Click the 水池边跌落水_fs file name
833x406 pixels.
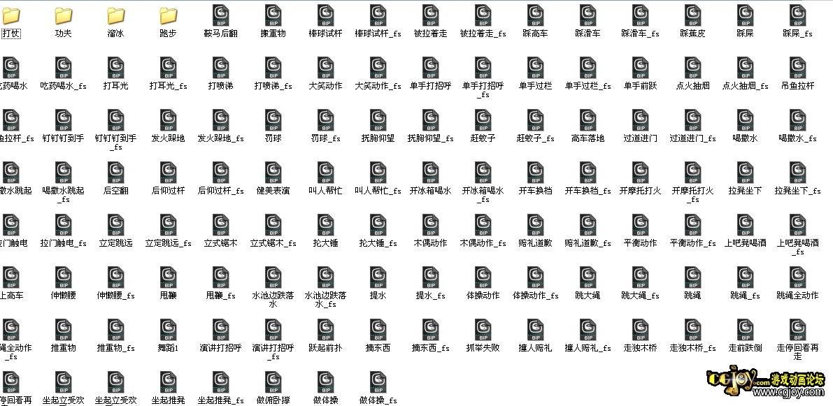click(x=326, y=300)
